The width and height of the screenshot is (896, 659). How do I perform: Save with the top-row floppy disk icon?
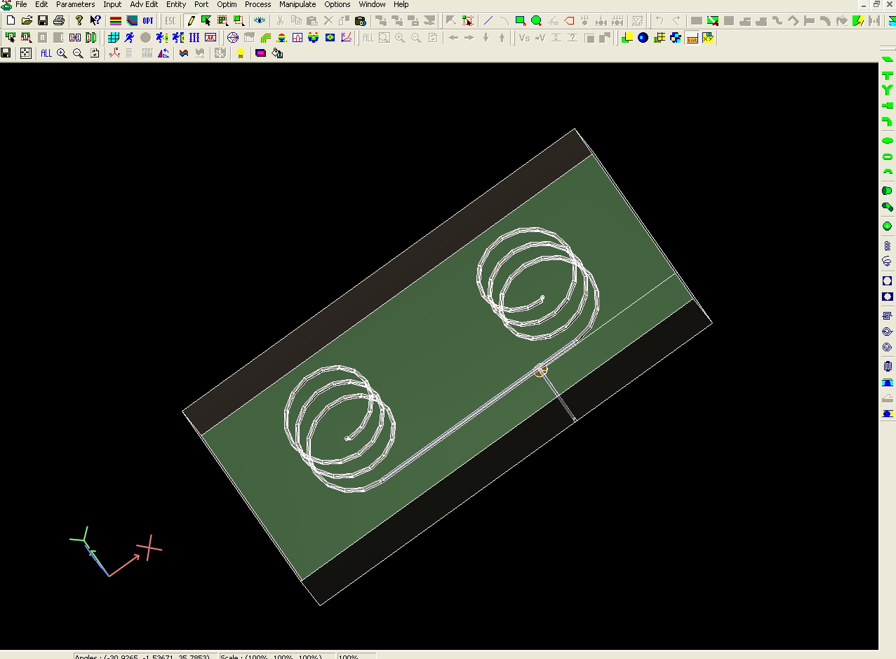[43, 21]
